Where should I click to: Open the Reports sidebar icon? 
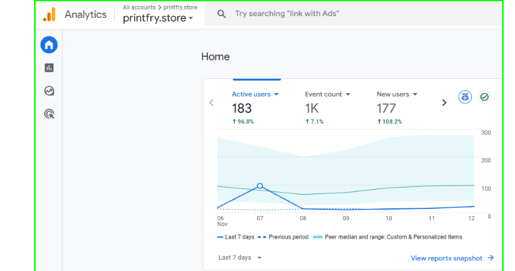tap(49, 68)
